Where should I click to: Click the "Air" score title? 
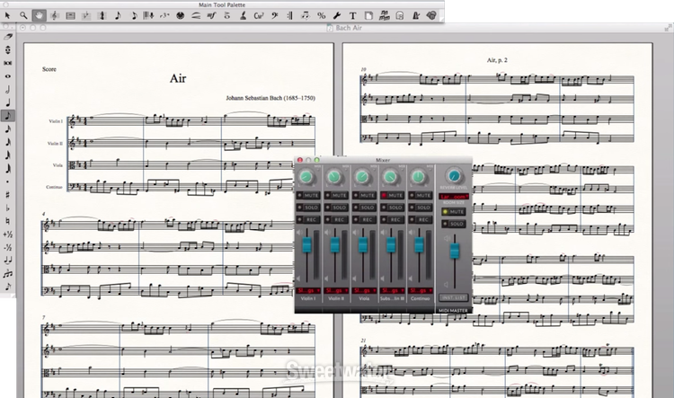pyautogui.click(x=178, y=78)
